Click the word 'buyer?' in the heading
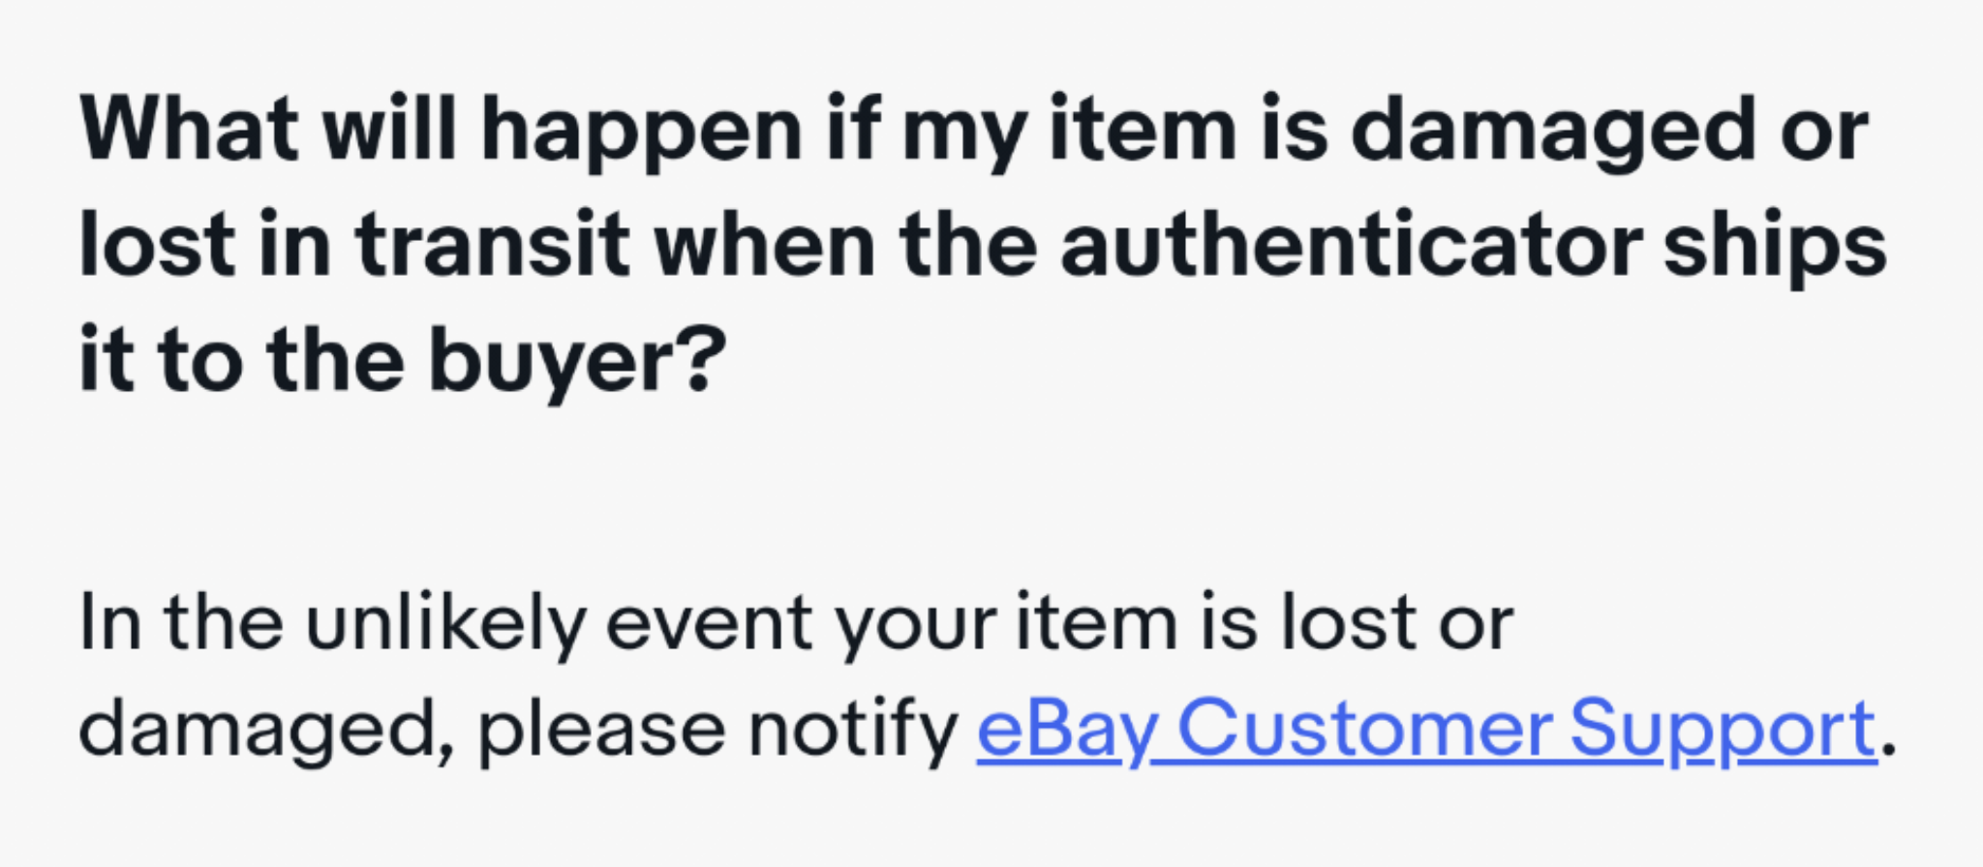Viewport: 1983px width, 867px height. 577,362
